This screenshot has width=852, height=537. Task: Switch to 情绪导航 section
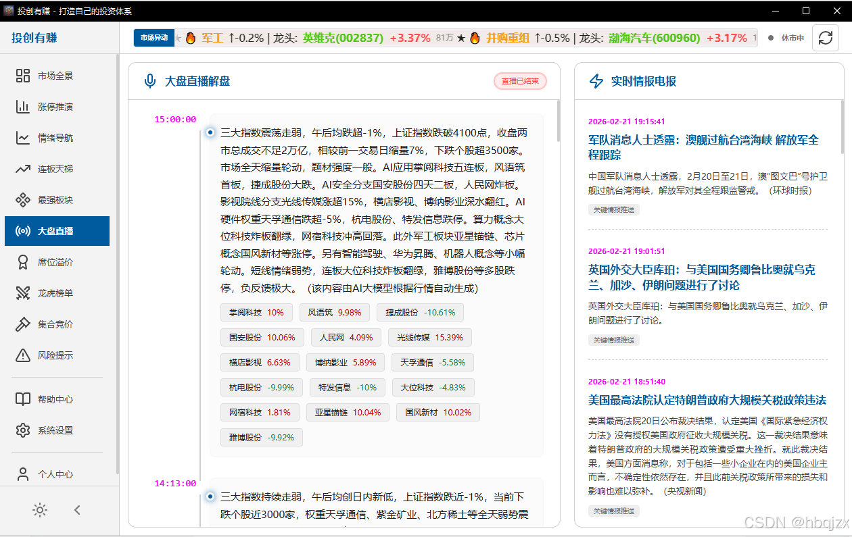pos(57,138)
